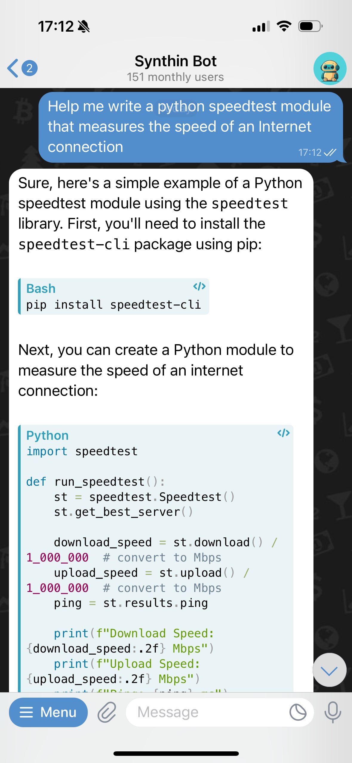
Task: Copy the Bash code block via code icon
Action: point(199,287)
